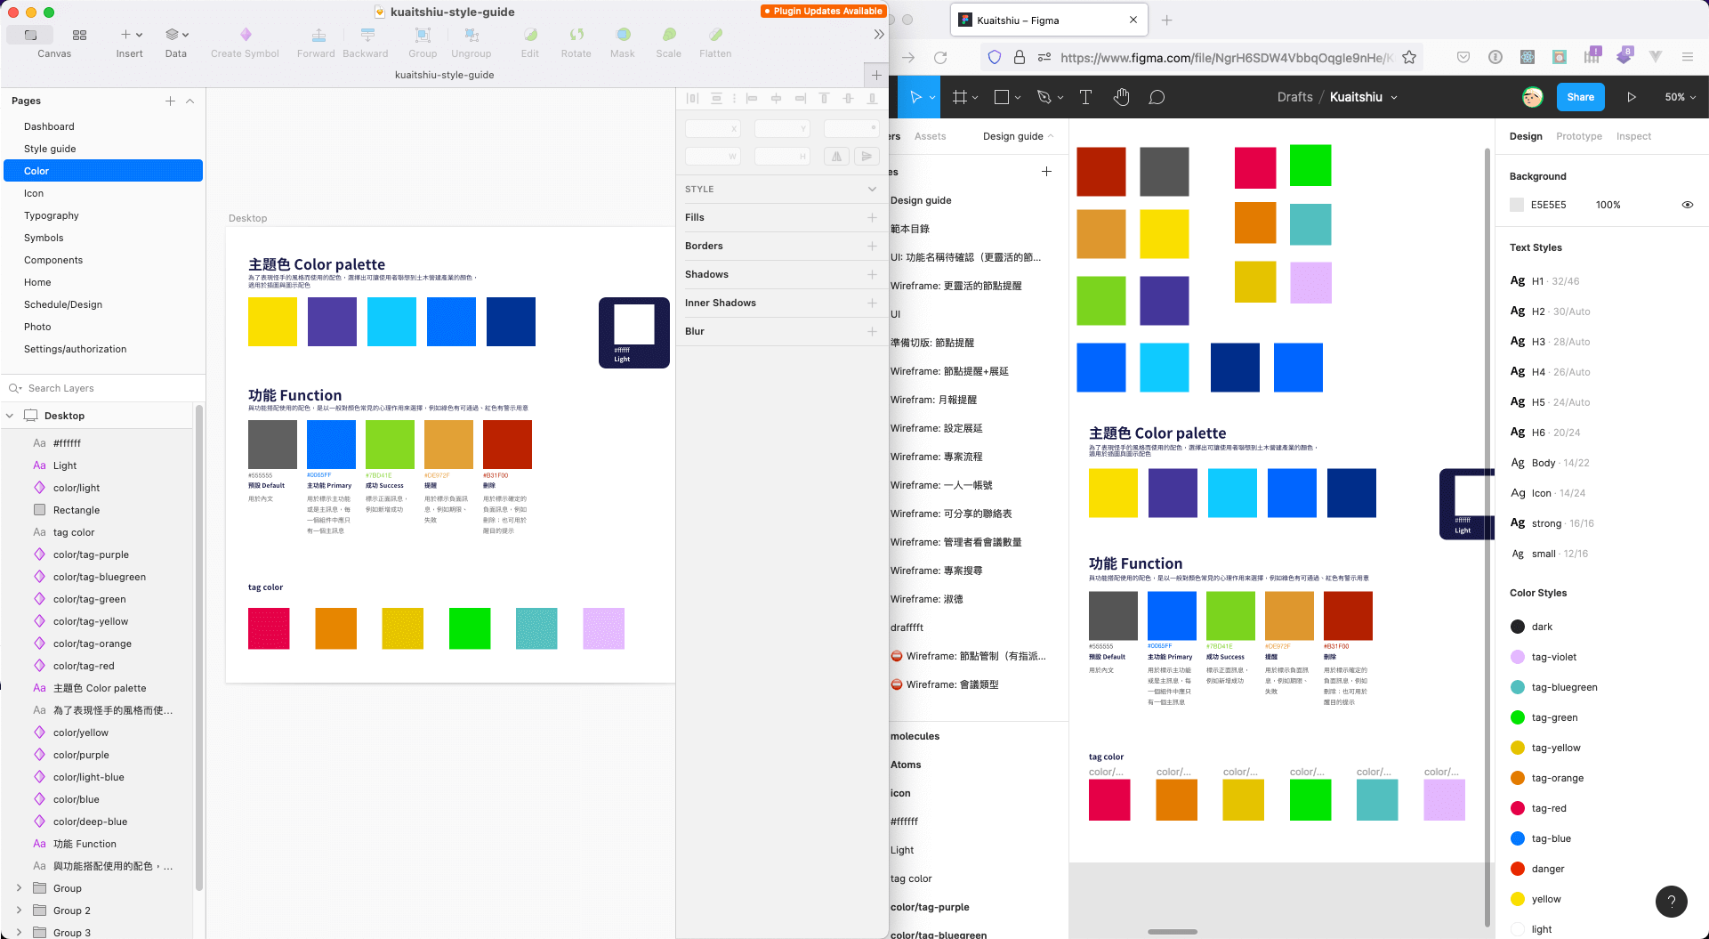This screenshot has height=939, width=1709.
Task: Click the Rotate tool icon
Action: pyautogui.click(x=576, y=35)
